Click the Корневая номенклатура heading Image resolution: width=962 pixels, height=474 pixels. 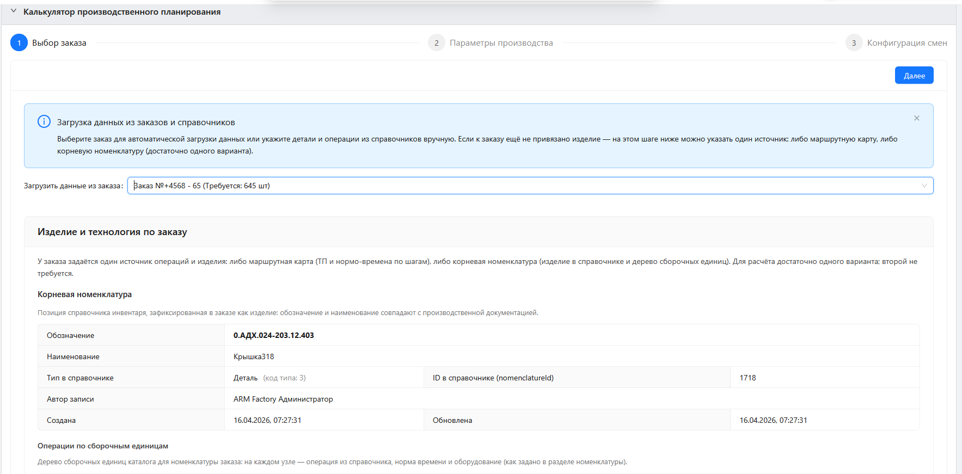coord(84,294)
